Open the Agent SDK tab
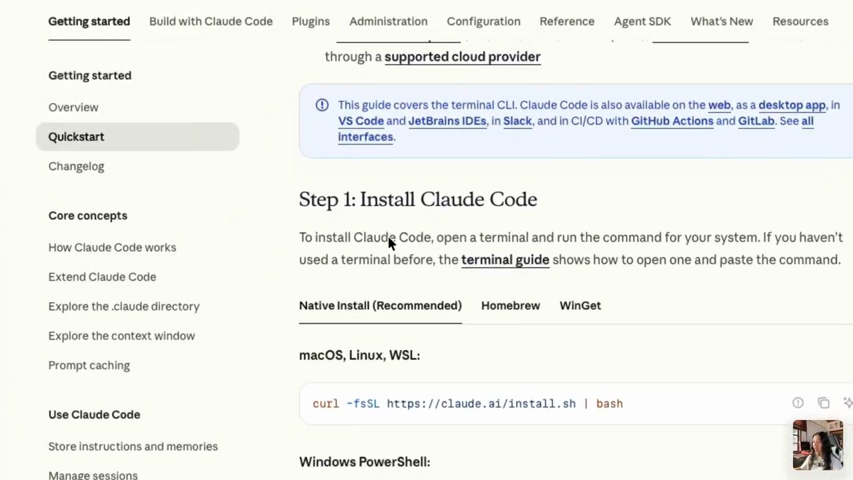 (x=642, y=21)
